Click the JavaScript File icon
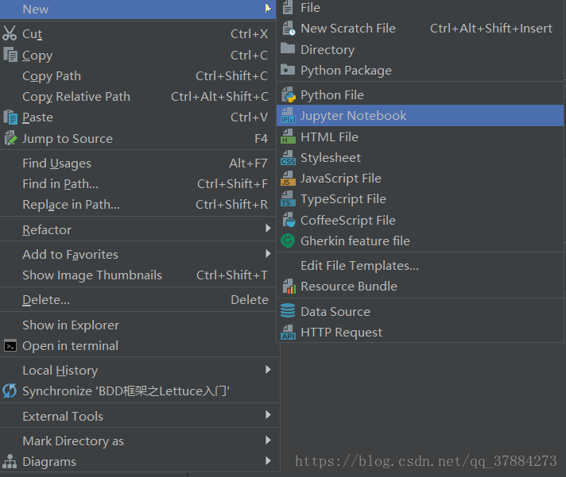This screenshot has height=477, width=566. coord(288,179)
